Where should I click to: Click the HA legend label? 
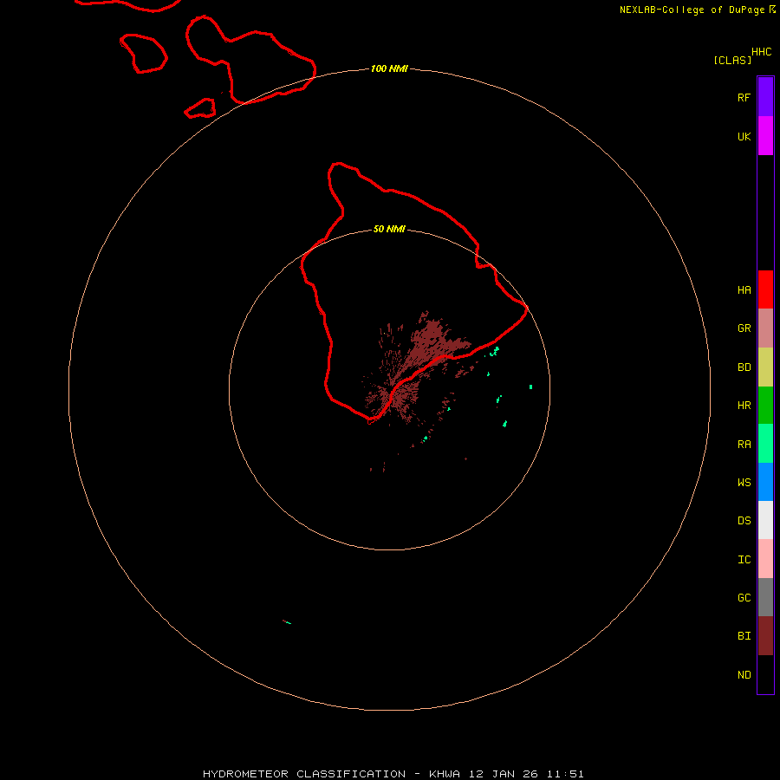(744, 290)
